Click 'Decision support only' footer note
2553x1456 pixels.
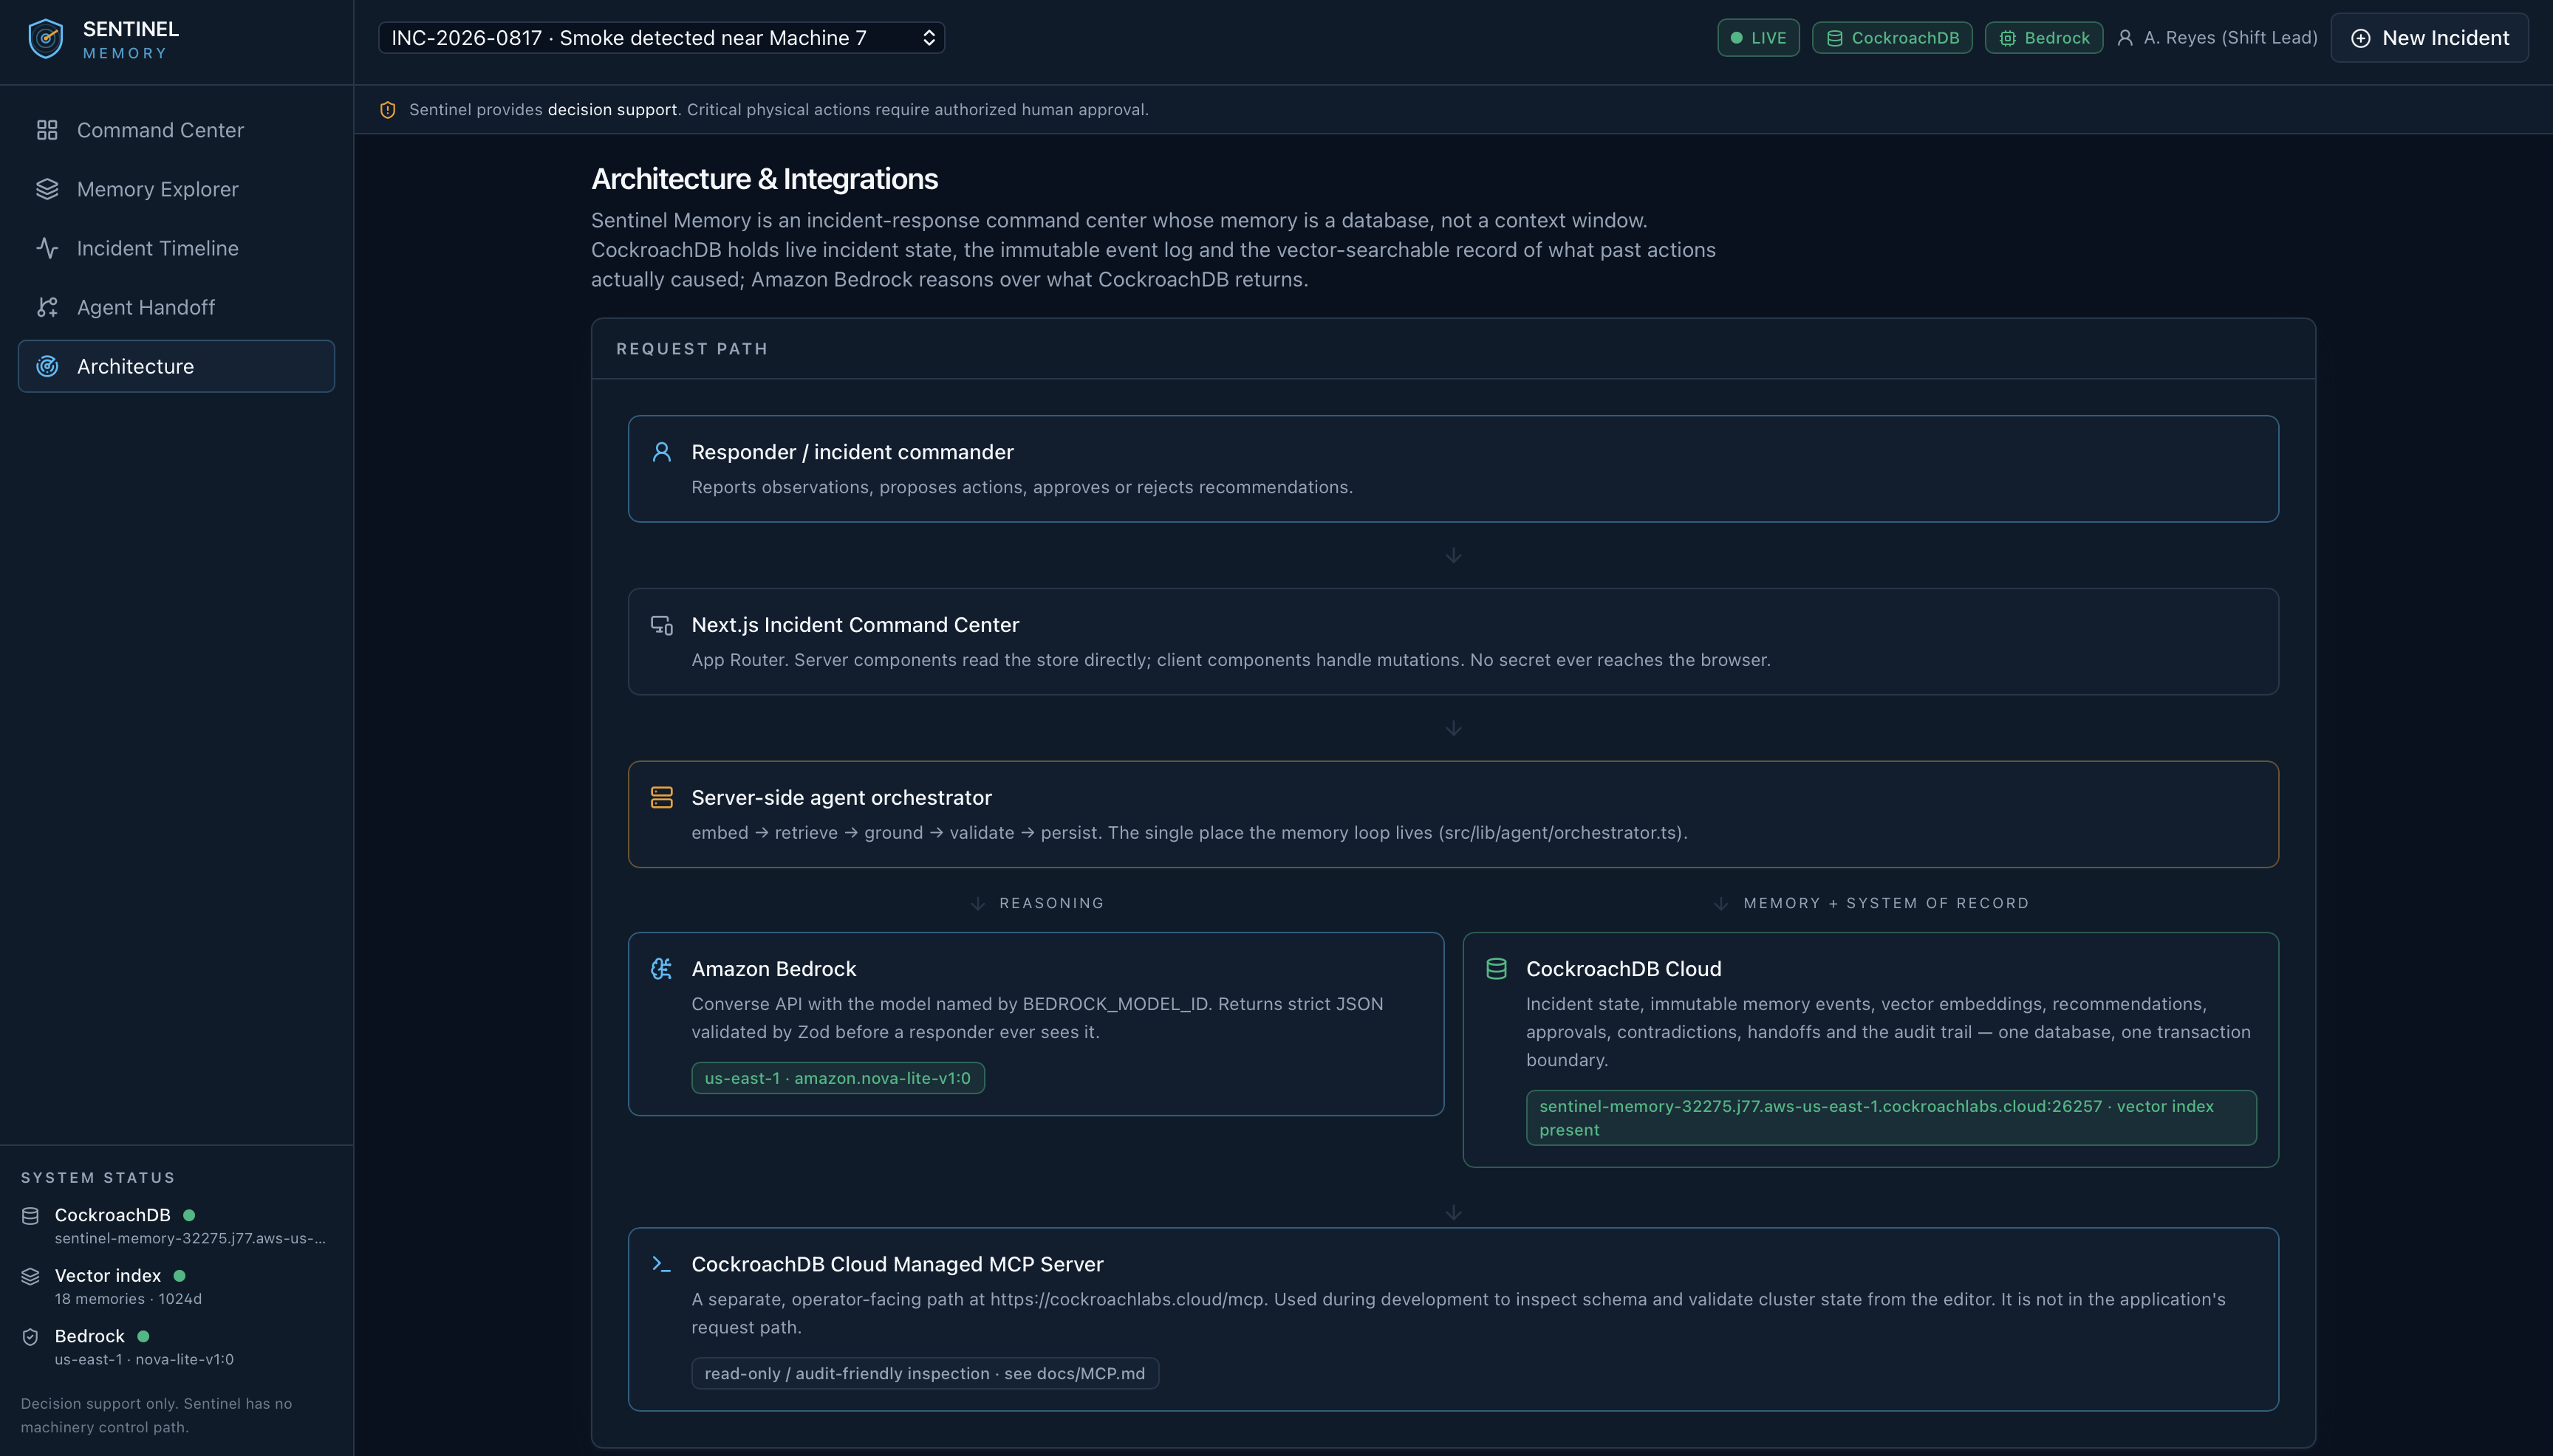click(156, 1416)
